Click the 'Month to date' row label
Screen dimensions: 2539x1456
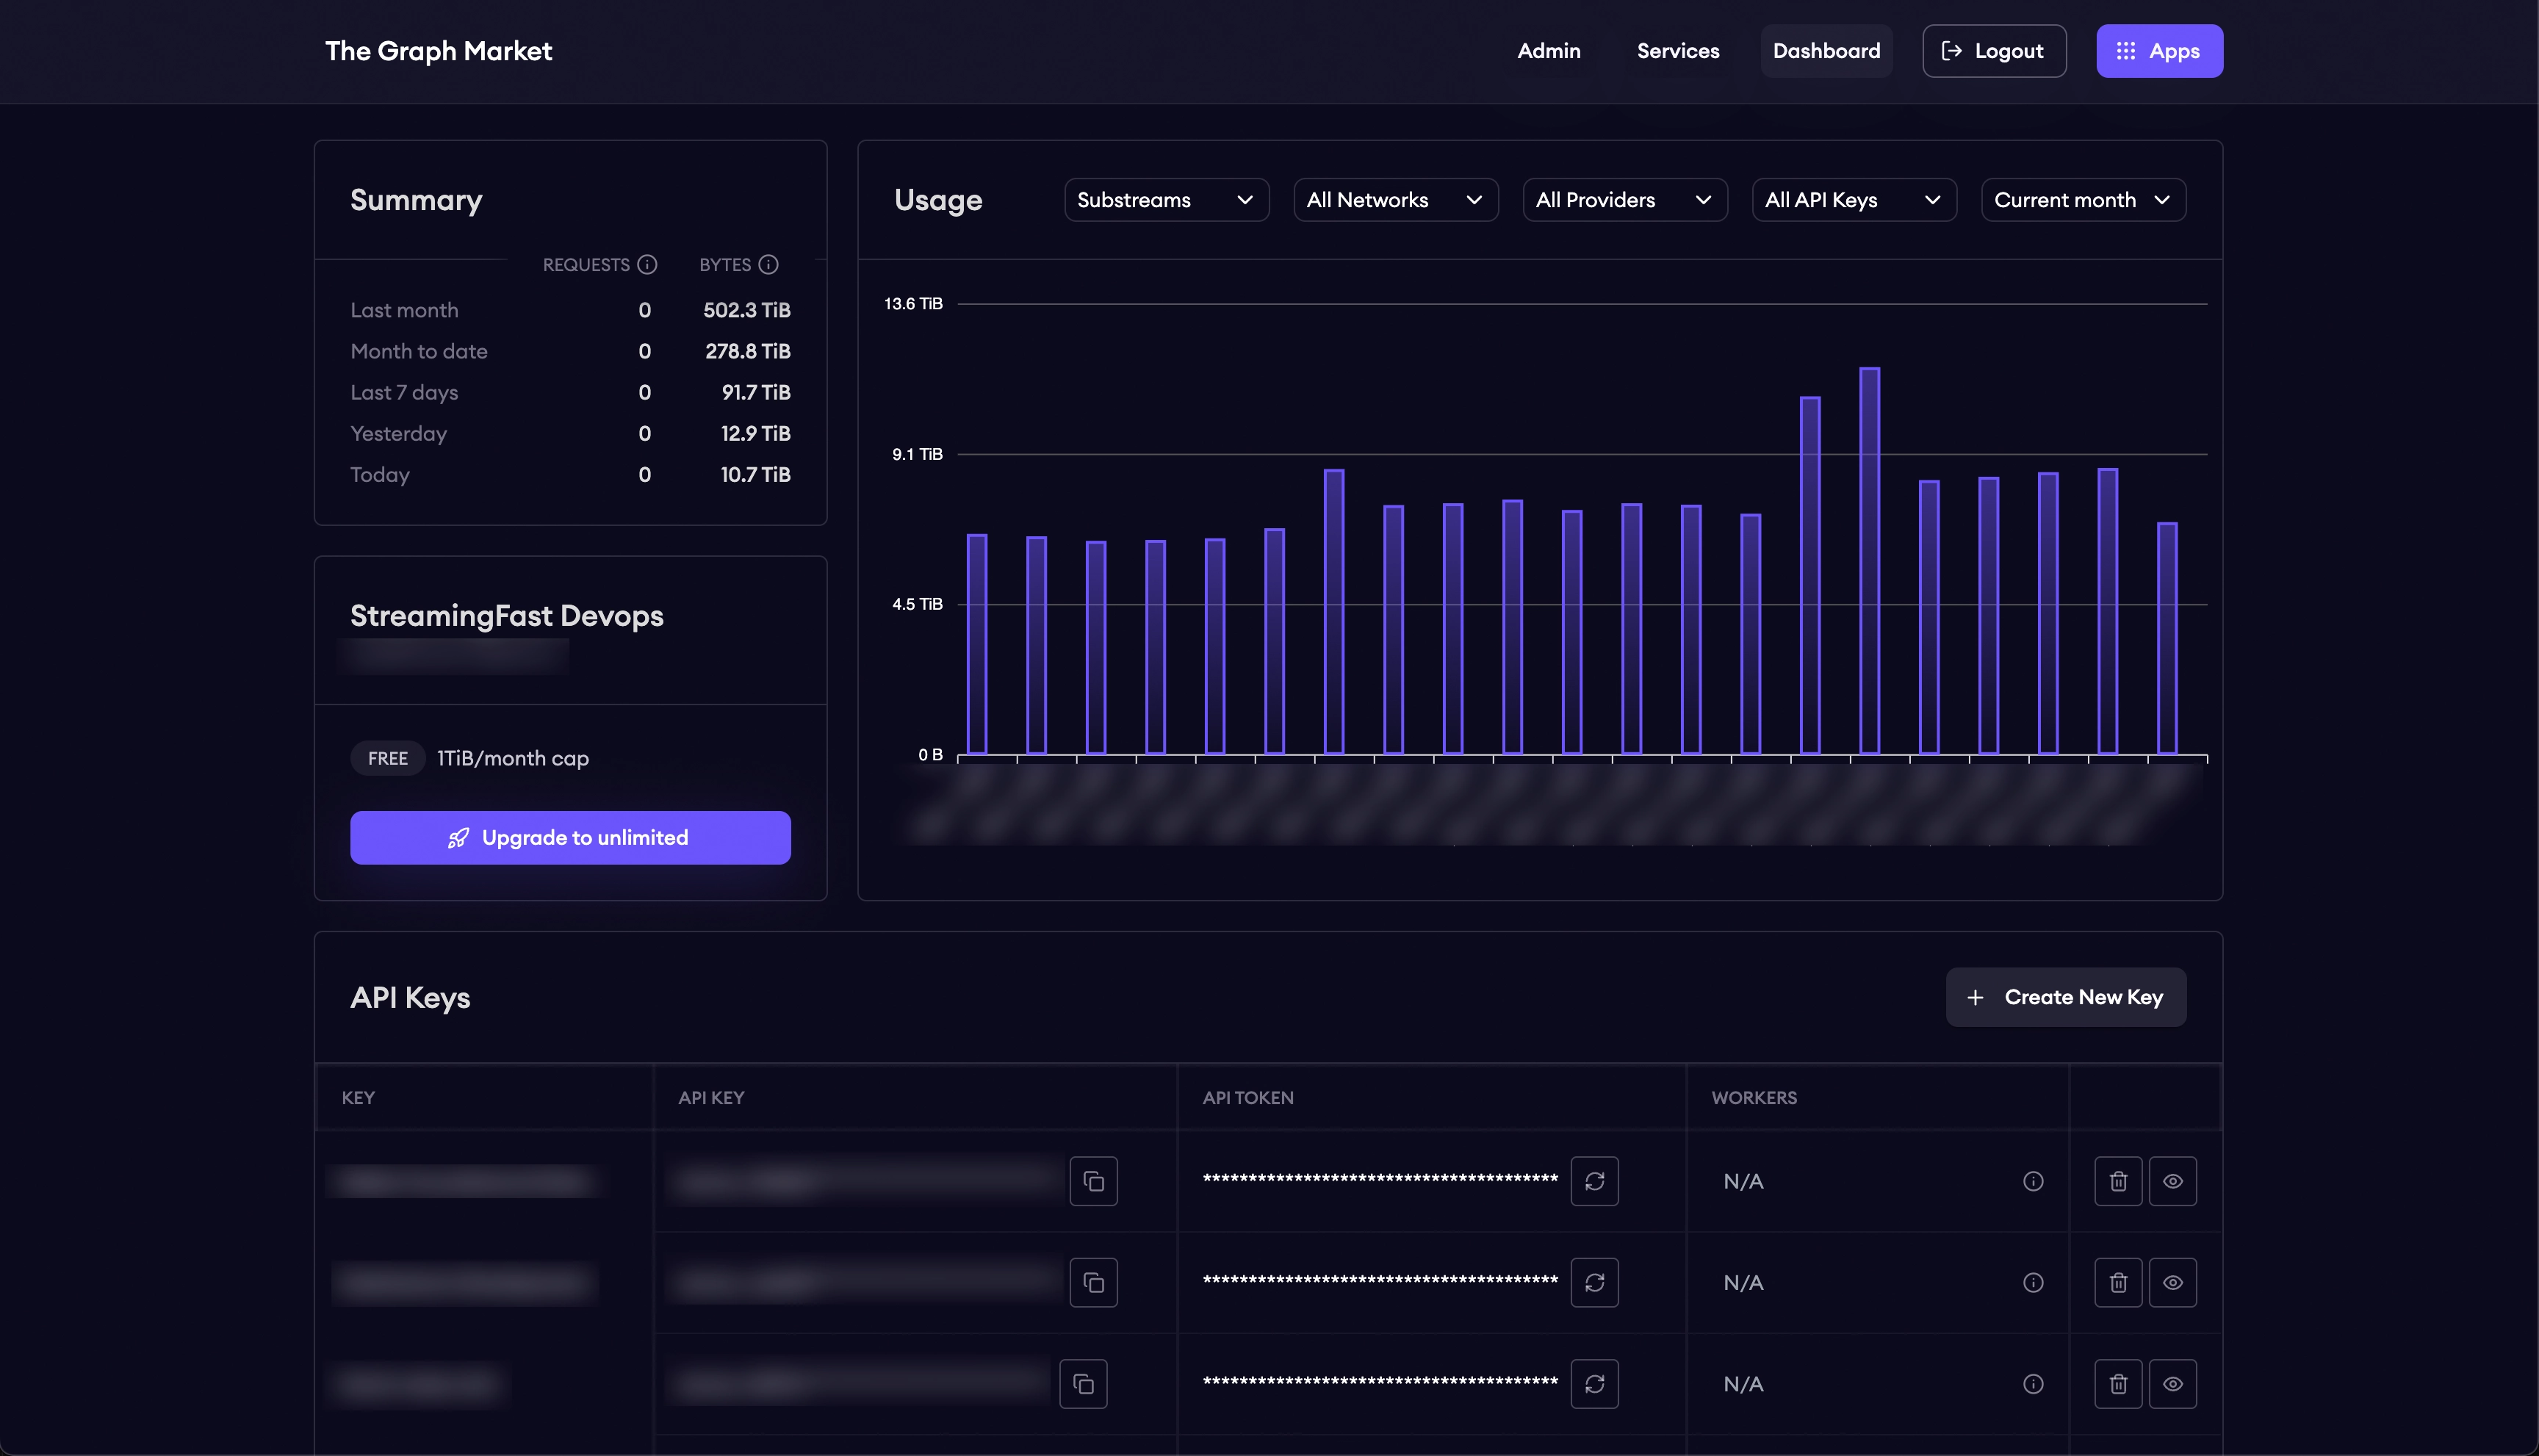[419, 352]
